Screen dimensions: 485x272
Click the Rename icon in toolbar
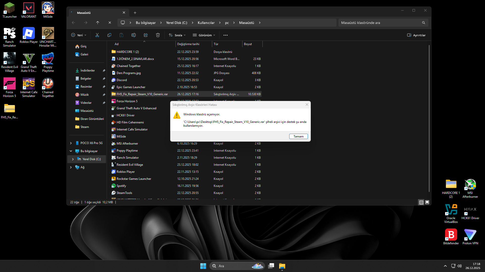point(134,35)
